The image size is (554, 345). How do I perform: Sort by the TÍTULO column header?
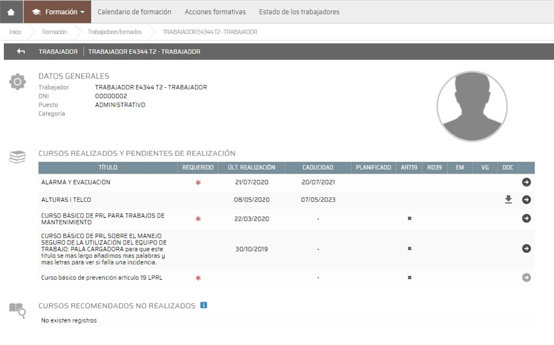pyautogui.click(x=108, y=167)
